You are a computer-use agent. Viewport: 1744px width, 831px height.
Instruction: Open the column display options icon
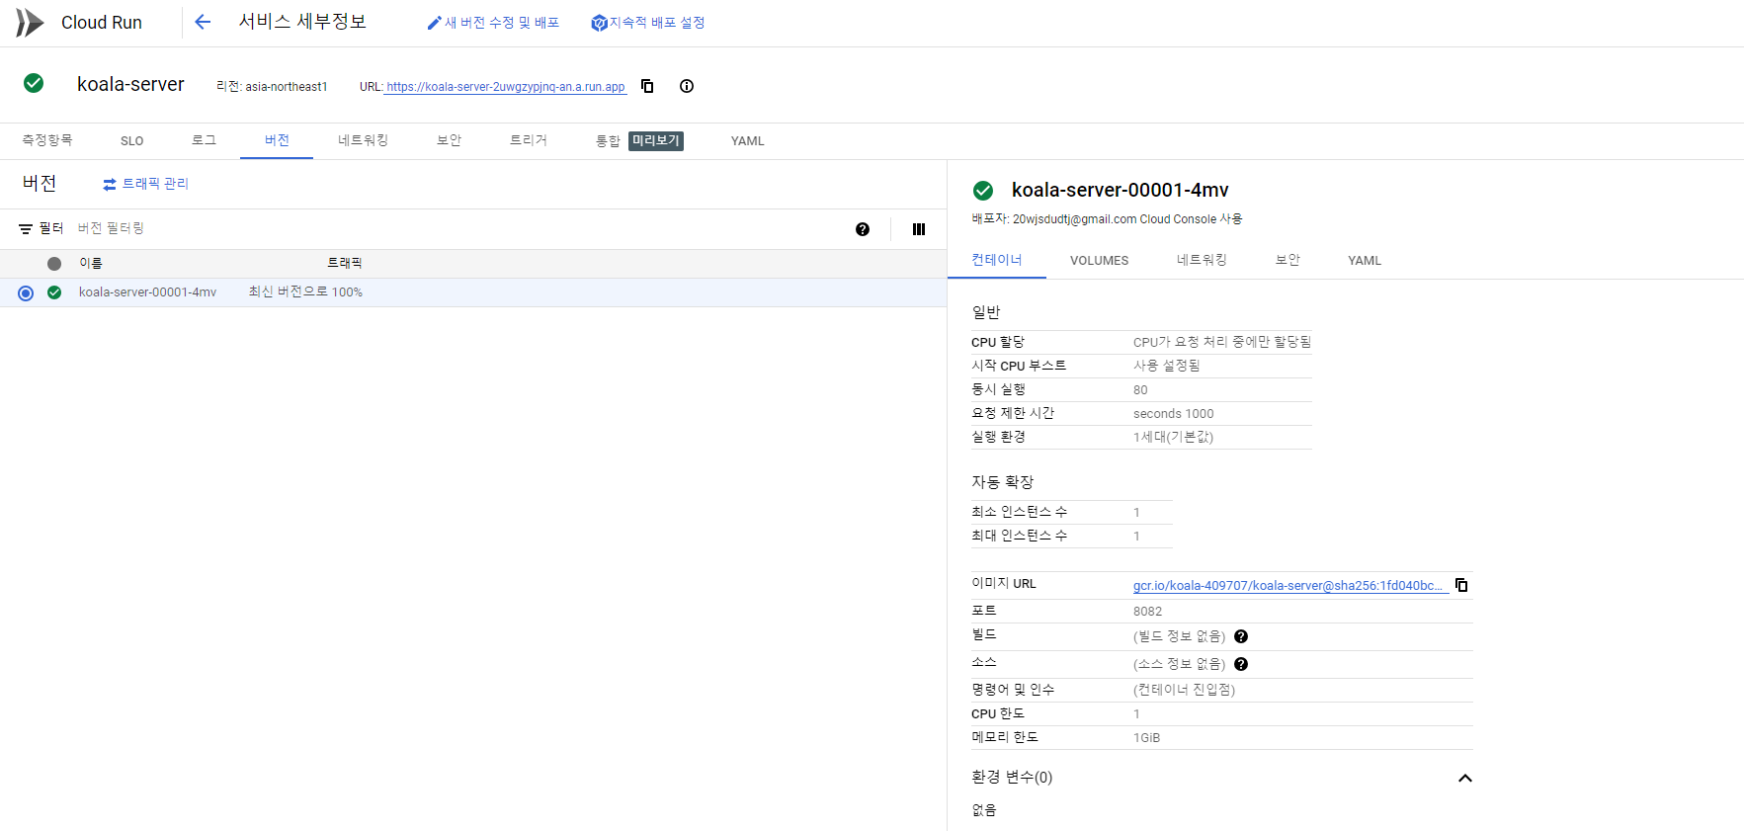pyautogui.click(x=919, y=229)
